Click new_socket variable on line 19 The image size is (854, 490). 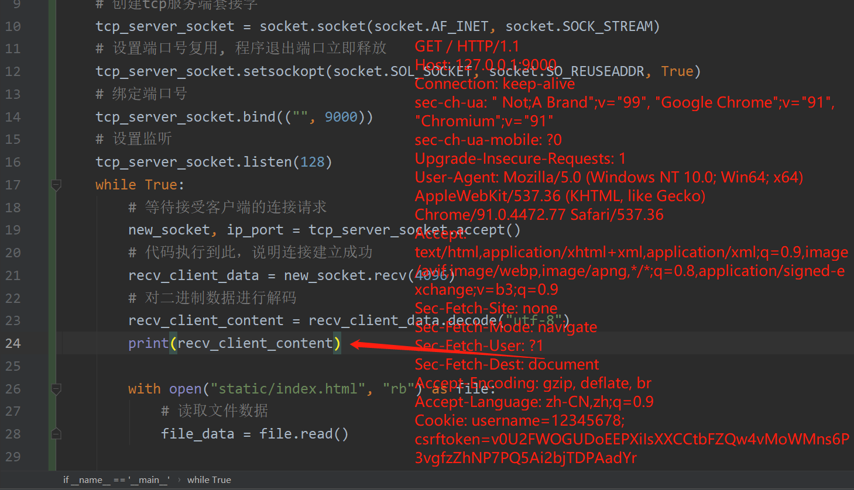tap(169, 230)
